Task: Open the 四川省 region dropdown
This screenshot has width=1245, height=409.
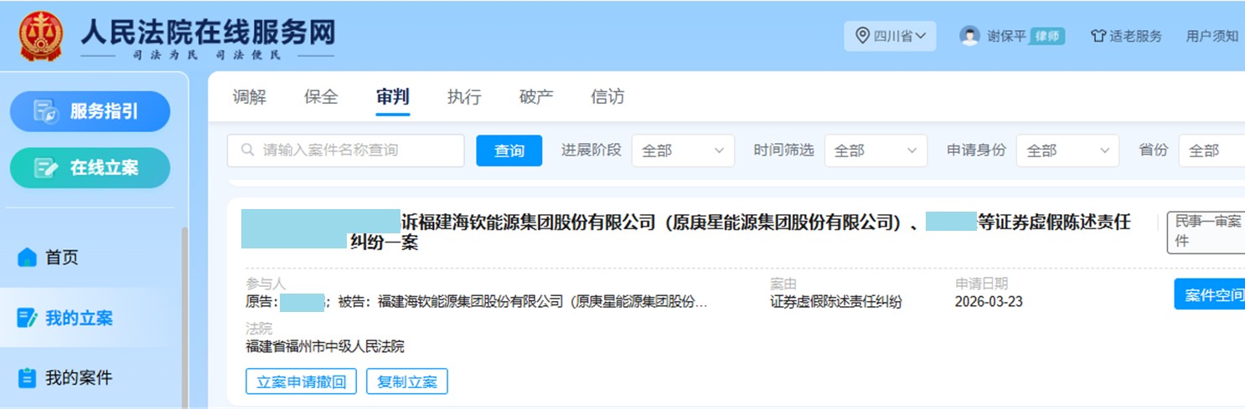Action: click(890, 36)
